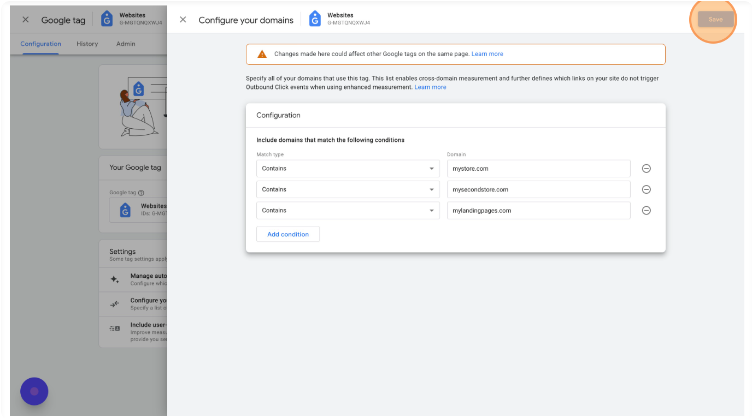Remove the mystore.com domain condition
This screenshot has width=752, height=418.
(x=646, y=169)
